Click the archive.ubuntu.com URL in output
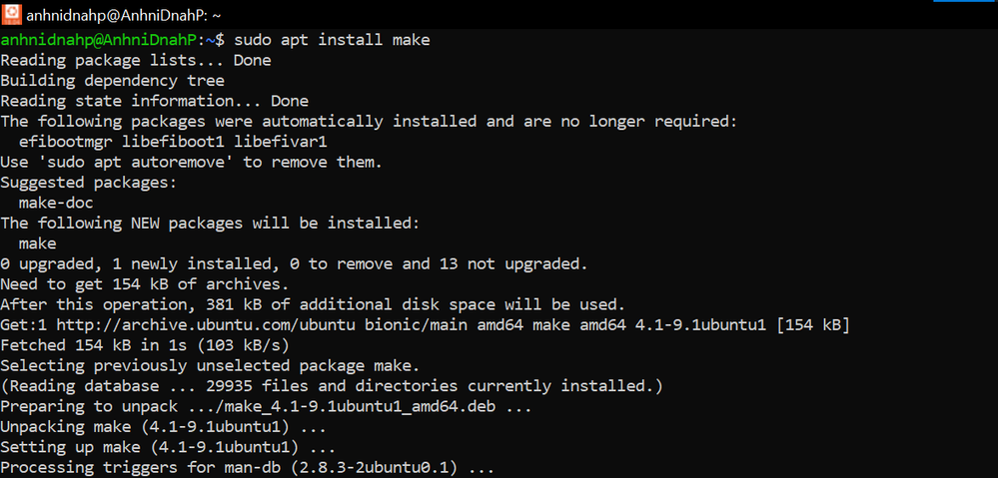The image size is (998, 478). [178, 324]
